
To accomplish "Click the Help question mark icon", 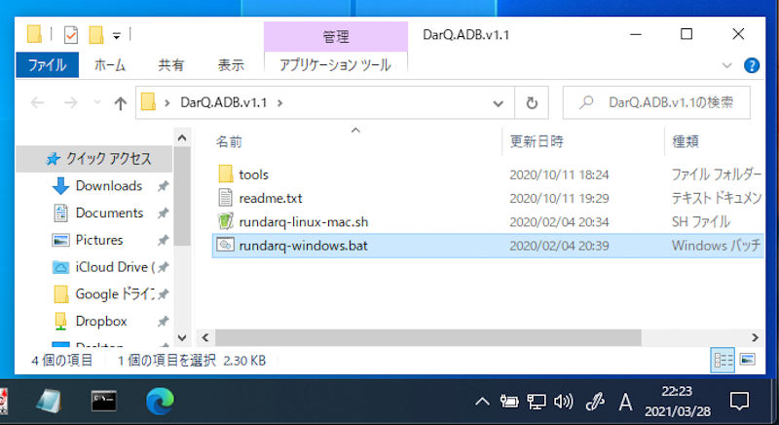I will coord(751,66).
